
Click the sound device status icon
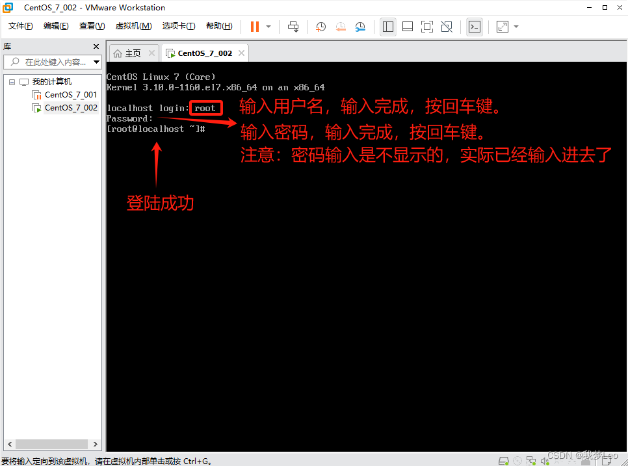tap(546, 460)
